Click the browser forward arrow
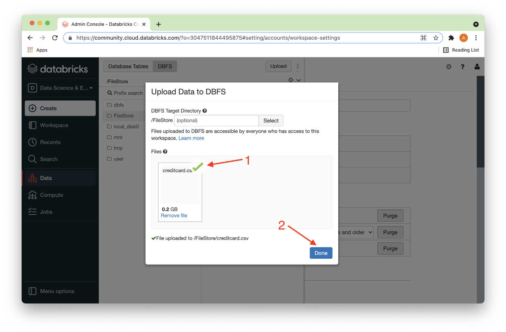The width and height of the screenshot is (506, 332). pyautogui.click(x=43, y=38)
